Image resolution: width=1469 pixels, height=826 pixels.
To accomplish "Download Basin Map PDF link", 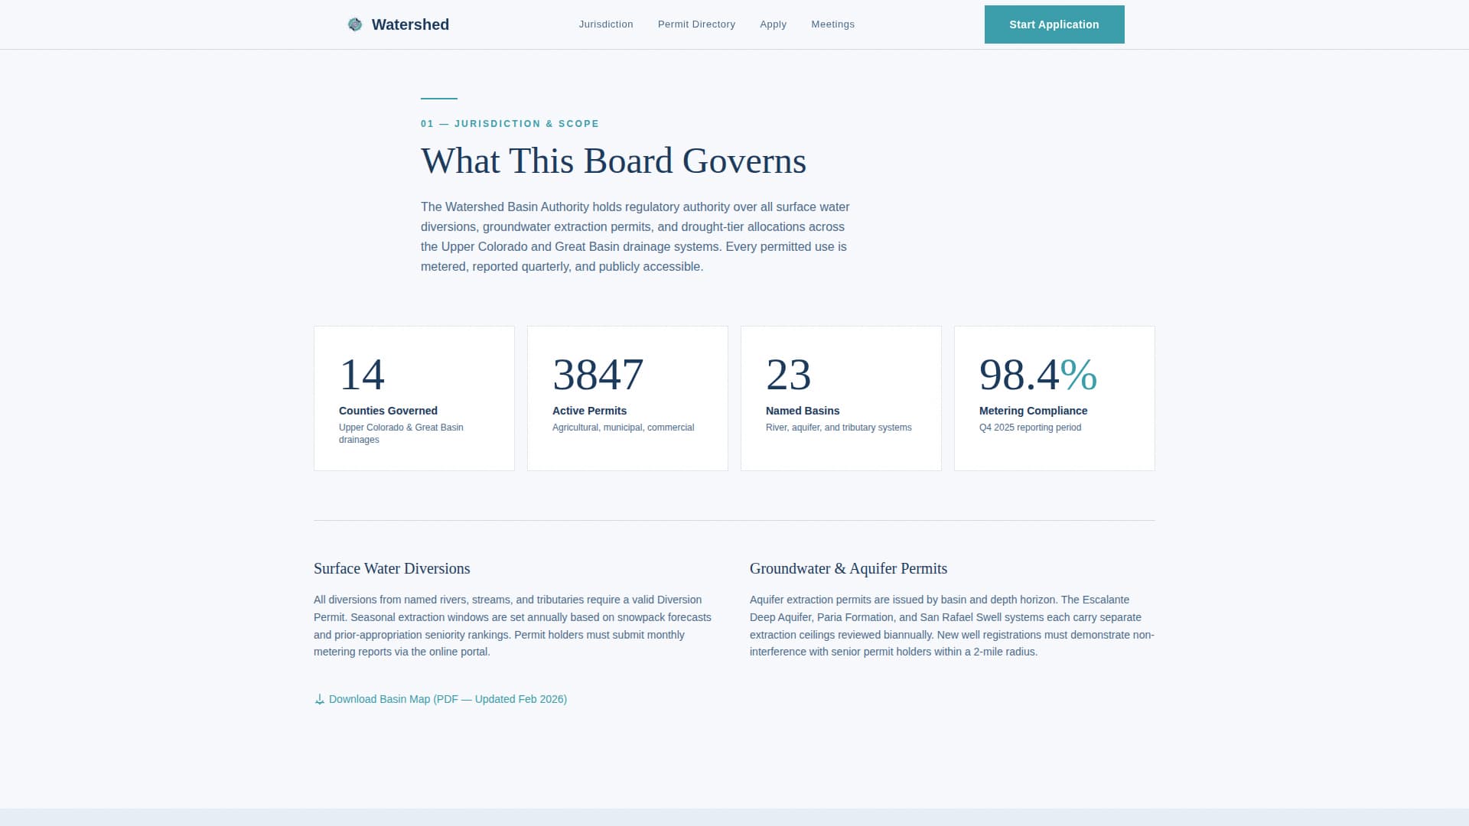I will pyautogui.click(x=441, y=699).
